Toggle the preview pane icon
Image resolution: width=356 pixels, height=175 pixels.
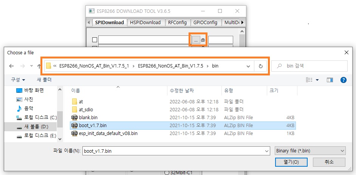point(330,80)
